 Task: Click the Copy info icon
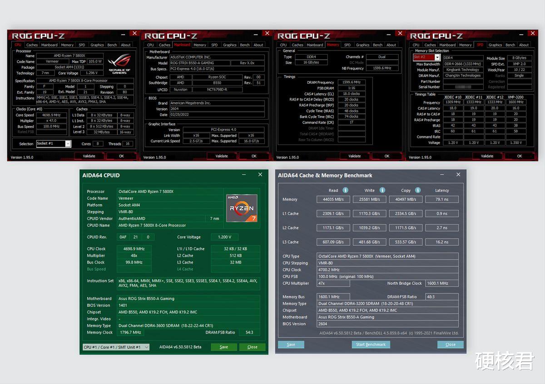click(417, 190)
